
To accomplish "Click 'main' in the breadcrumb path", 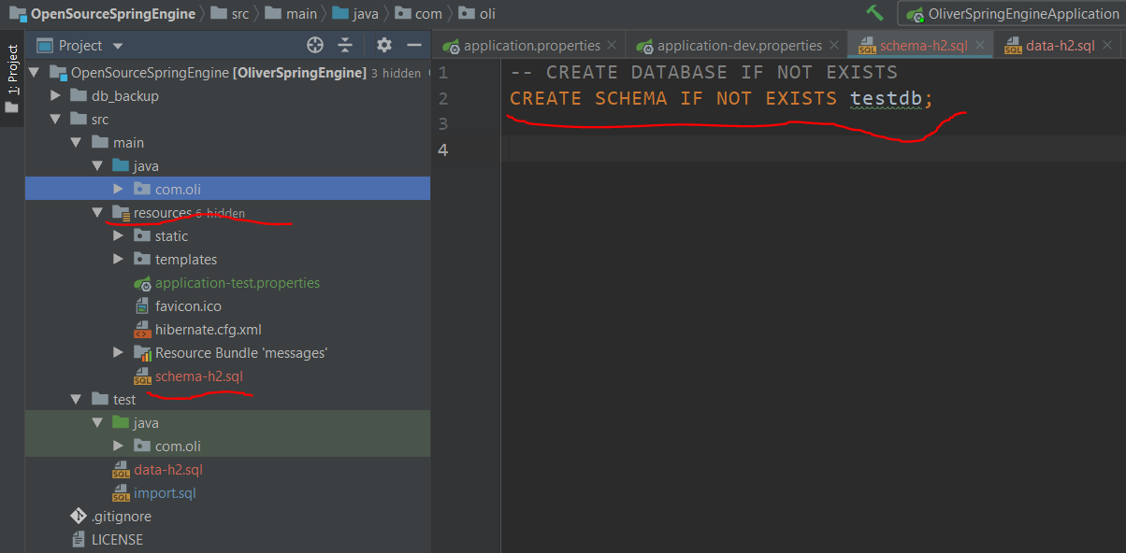I will (x=302, y=14).
